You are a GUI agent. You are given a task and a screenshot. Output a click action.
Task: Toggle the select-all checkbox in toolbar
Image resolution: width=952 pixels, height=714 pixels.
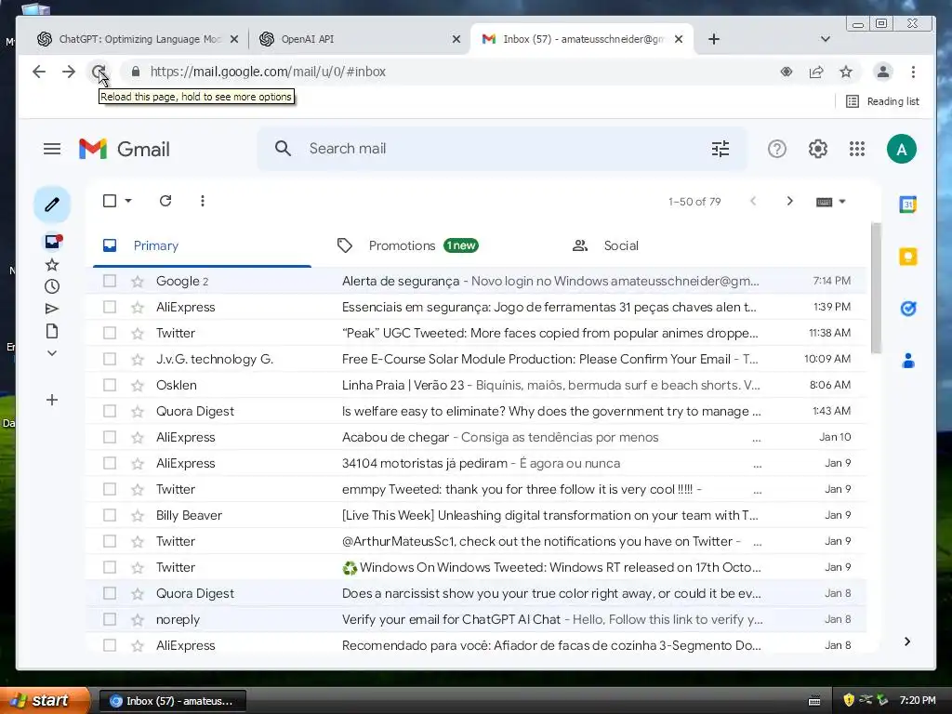pyautogui.click(x=110, y=201)
